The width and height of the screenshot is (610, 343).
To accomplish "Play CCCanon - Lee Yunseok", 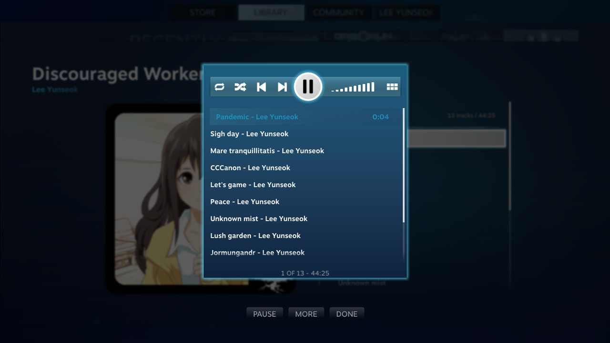I will point(306,168).
